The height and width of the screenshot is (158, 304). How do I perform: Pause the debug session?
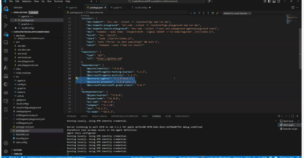pyautogui.click(x=194, y=13)
